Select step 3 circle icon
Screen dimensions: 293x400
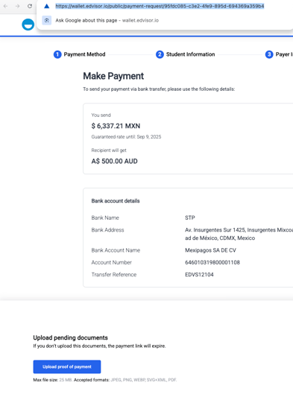(x=269, y=54)
